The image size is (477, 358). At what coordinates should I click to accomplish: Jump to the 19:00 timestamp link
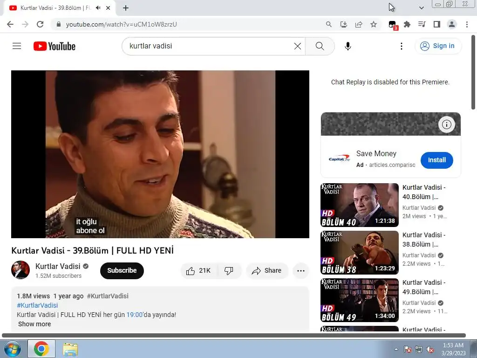pyautogui.click(x=135, y=315)
